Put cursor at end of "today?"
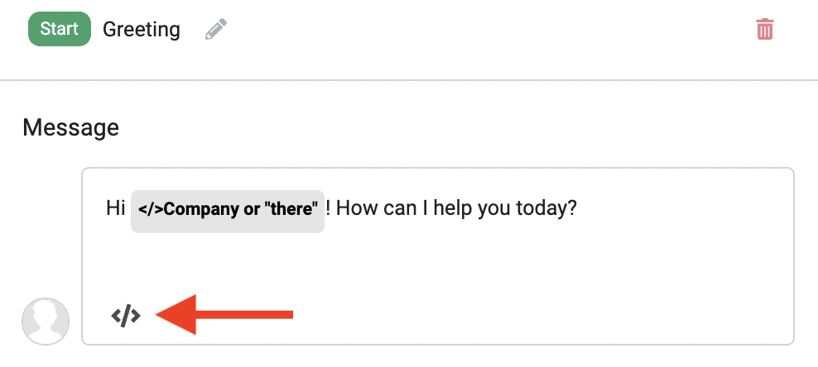This screenshot has width=818, height=367. [x=578, y=209]
